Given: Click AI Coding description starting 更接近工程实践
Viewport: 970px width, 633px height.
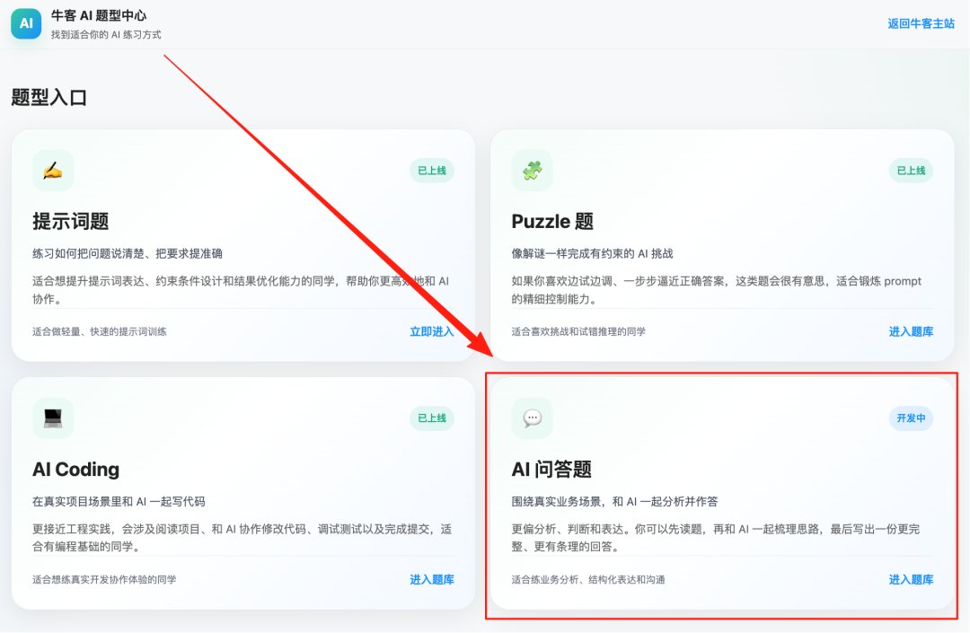Looking at the screenshot, I should pos(242,538).
